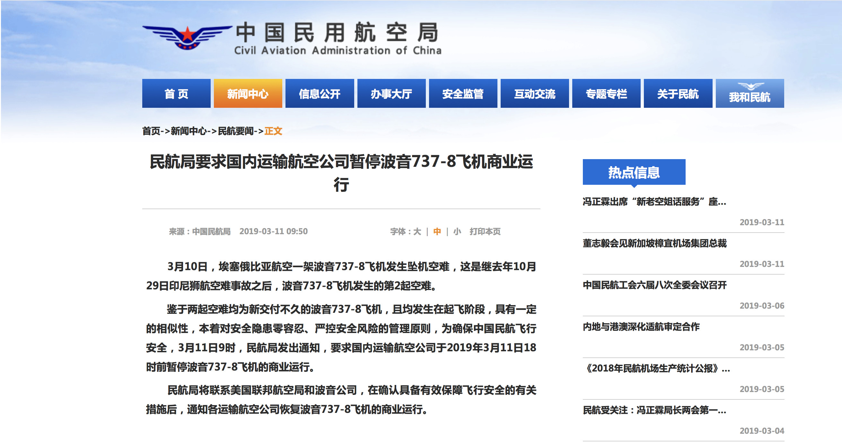842x444 pixels.
Task: Click the 新闻中心 breadcrumb link
Action: click(189, 131)
